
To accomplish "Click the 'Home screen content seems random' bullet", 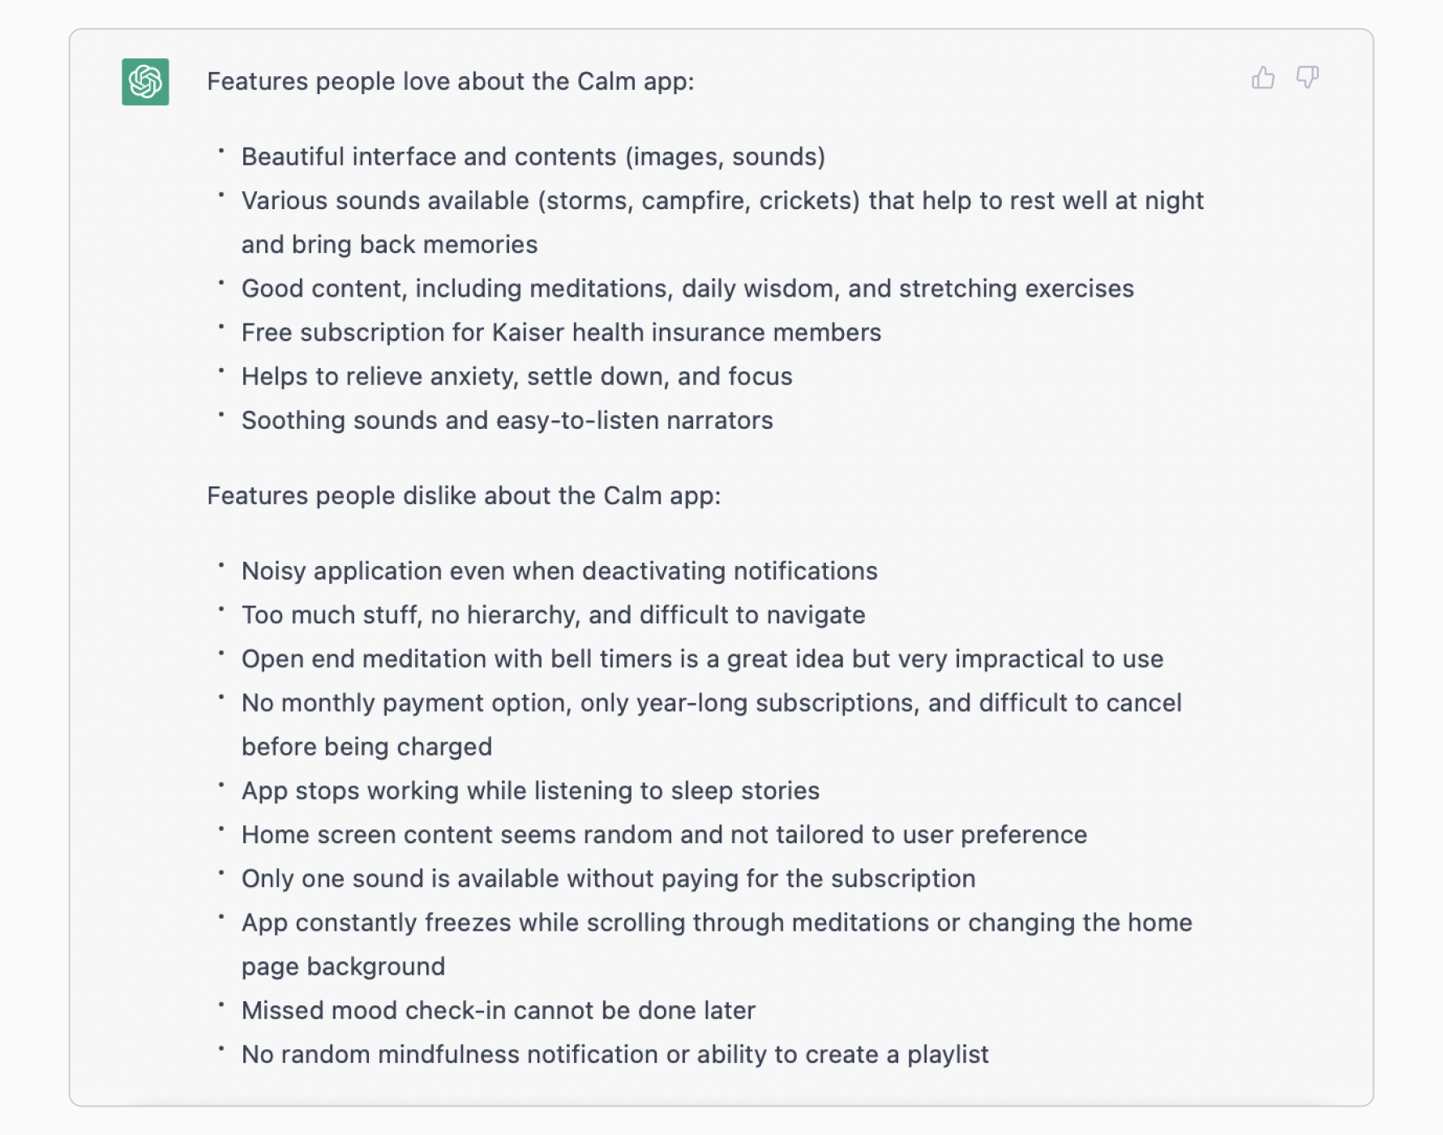I will tap(663, 835).
